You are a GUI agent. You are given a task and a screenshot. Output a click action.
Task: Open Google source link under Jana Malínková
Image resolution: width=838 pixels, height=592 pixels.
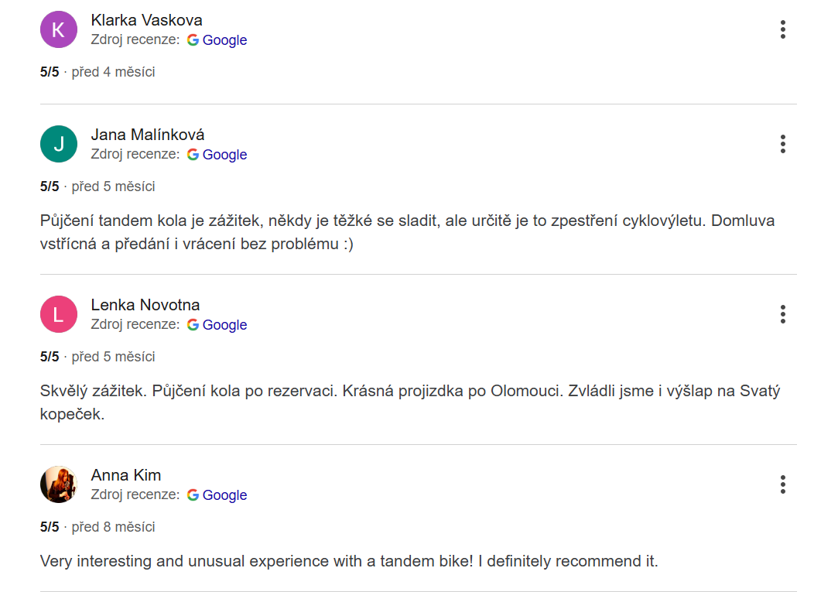(217, 155)
